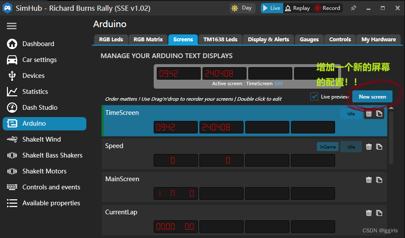Duplicate the Speed screen
The height and width of the screenshot is (238, 405).
tap(379, 147)
